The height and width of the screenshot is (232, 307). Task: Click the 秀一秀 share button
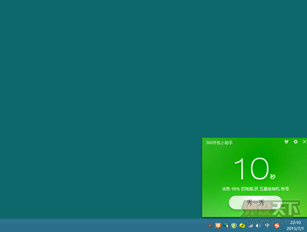pos(255,202)
